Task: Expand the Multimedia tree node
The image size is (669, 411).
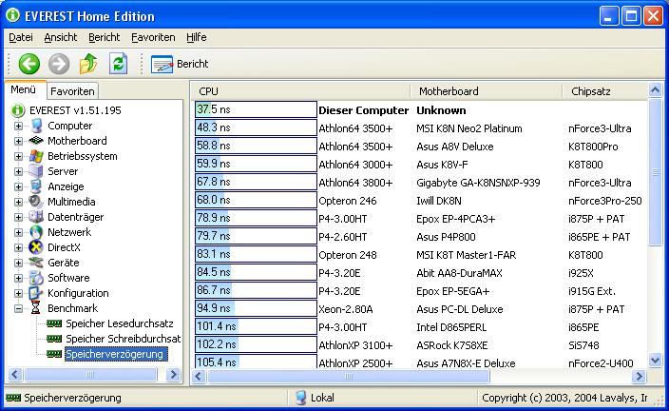Action: pos(18,202)
